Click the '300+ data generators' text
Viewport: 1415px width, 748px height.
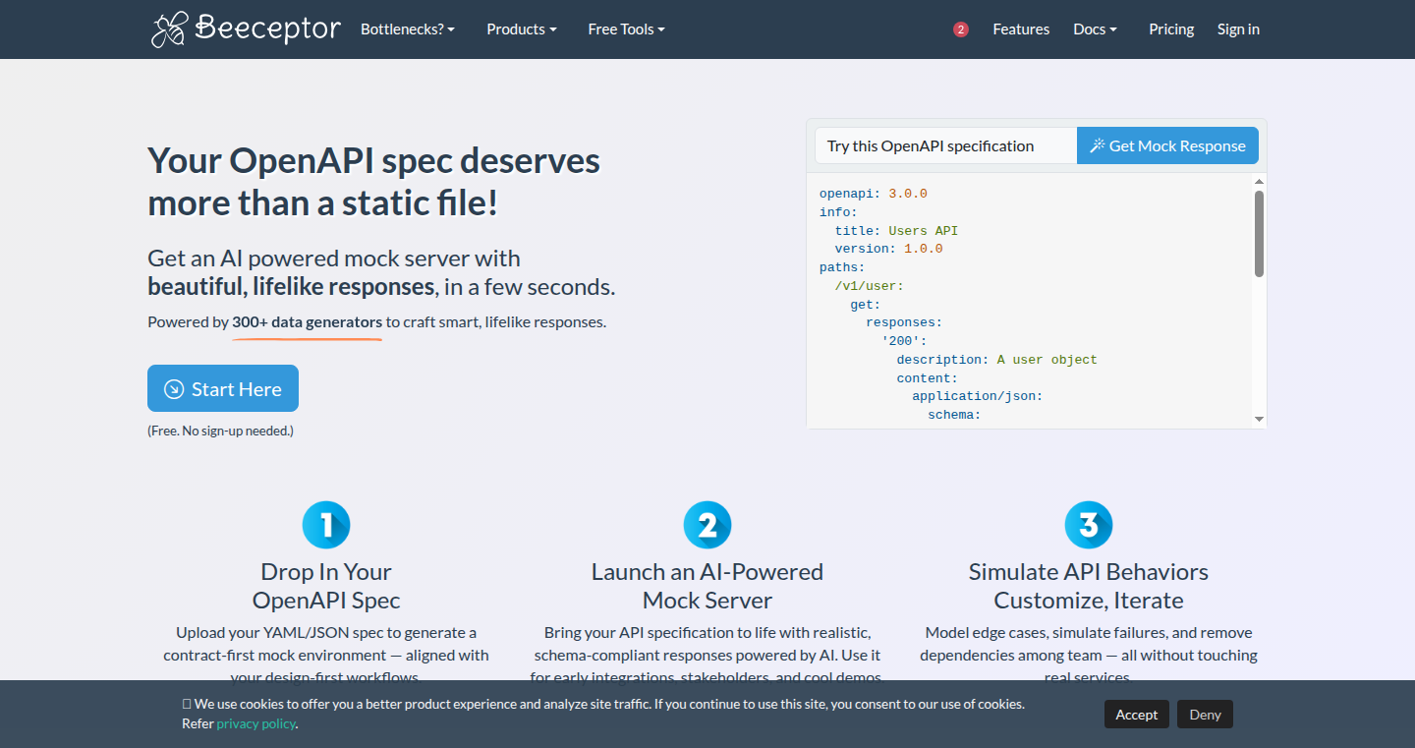coord(308,321)
